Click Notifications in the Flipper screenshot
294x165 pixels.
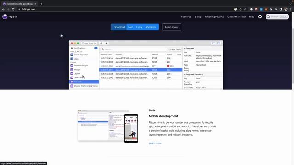[x=79, y=48]
